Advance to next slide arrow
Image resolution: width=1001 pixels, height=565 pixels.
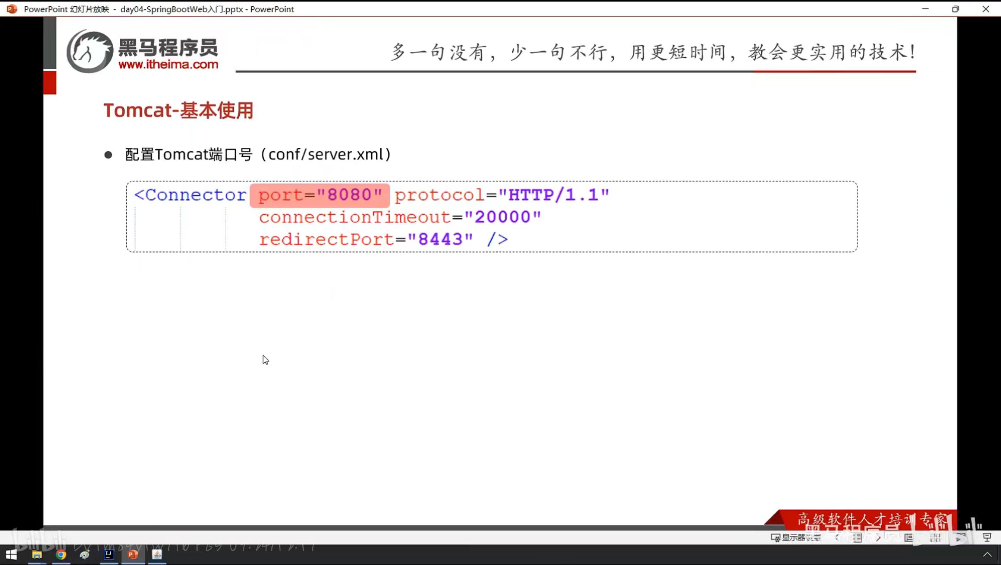click(878, 537)
